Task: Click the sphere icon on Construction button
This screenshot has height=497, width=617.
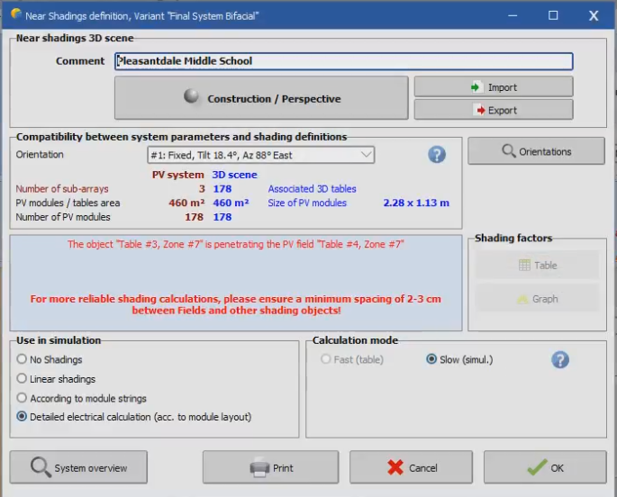Action: point(191,96)
